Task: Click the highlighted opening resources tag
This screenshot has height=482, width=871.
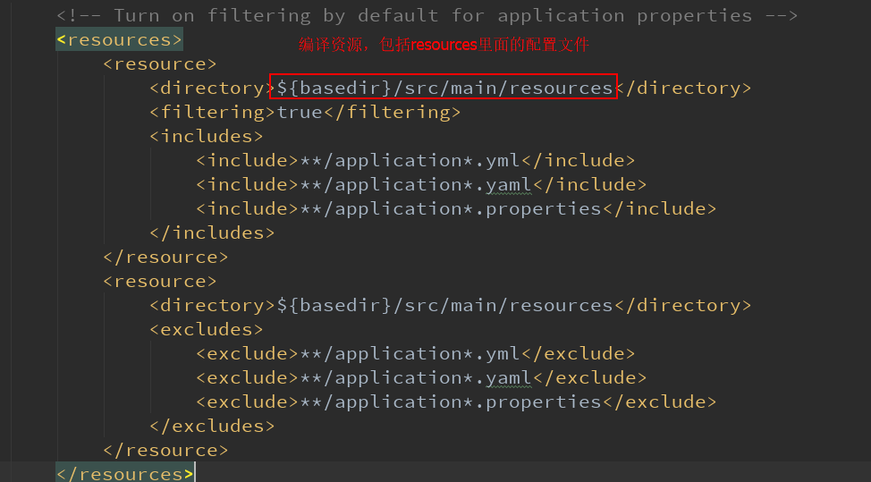Action: tap(119, 40)
